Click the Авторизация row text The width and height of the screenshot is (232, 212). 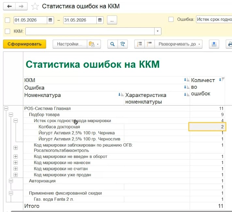tap(42, 181)
